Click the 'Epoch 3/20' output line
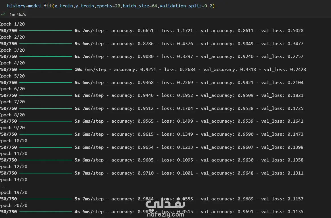The width and height of the screenshot is (331, 218). (13, 50)
